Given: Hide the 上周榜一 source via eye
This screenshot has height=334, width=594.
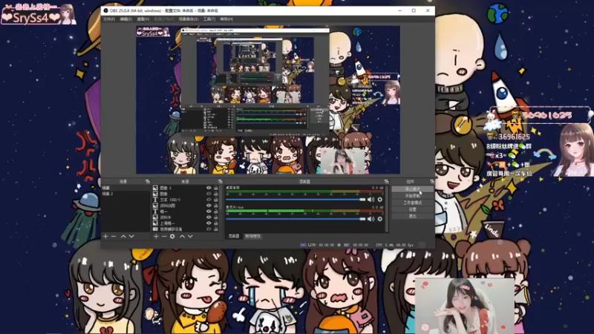Looking at the screenshot, I should pos(209,223).
